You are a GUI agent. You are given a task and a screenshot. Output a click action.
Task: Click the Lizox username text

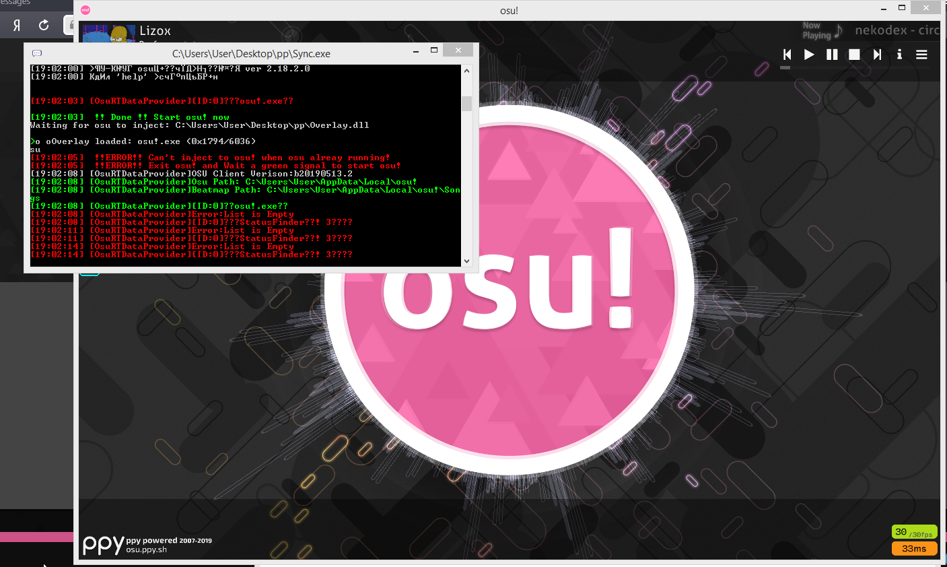(155, 31)
